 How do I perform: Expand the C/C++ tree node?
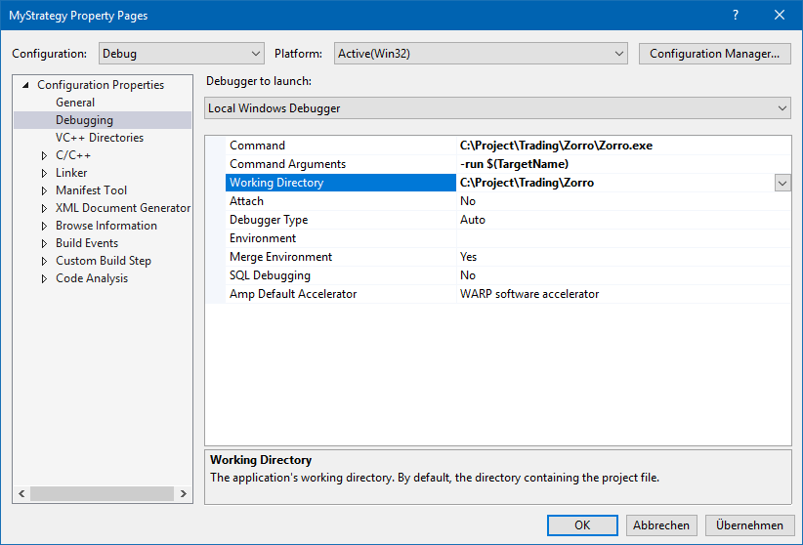pyautogui.click(x=44, y=155)
